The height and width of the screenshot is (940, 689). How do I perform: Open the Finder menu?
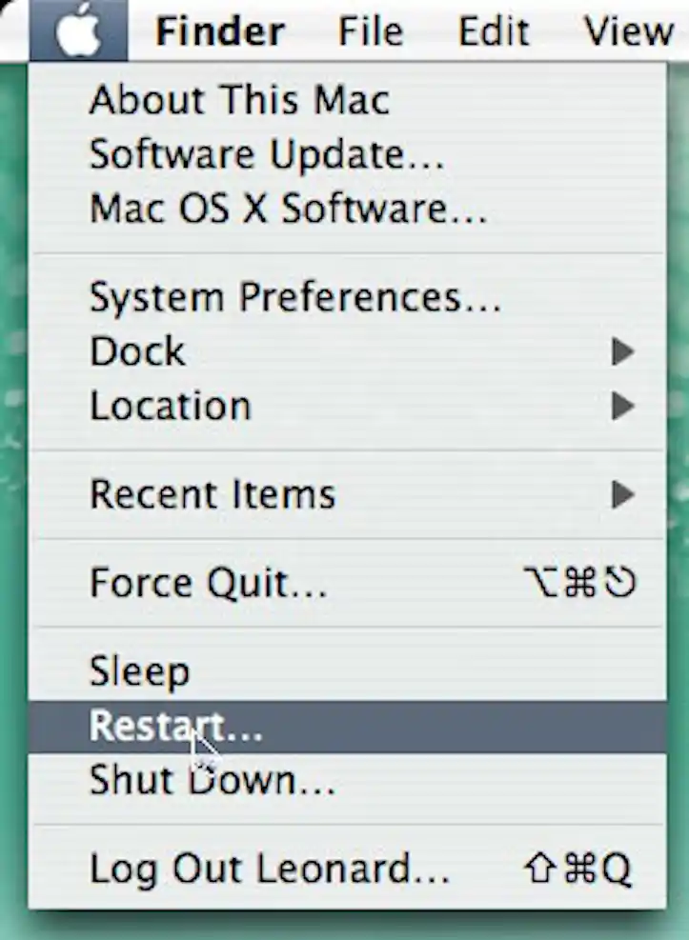tap(220, 31)
